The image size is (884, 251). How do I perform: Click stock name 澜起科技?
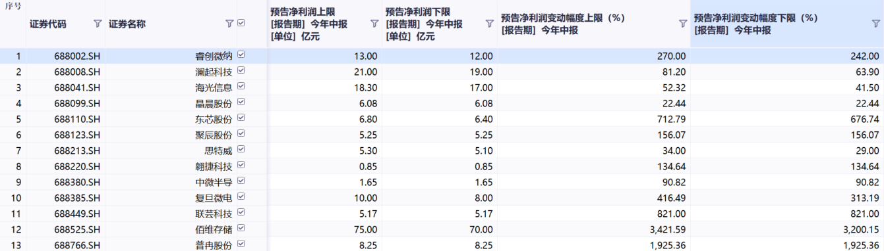coord(214,72)
